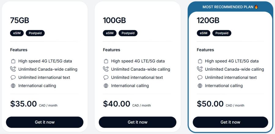Click the phone calling icon in 120GB plan
The height and width of the screenshot is (134, 275).
[200, 69]
